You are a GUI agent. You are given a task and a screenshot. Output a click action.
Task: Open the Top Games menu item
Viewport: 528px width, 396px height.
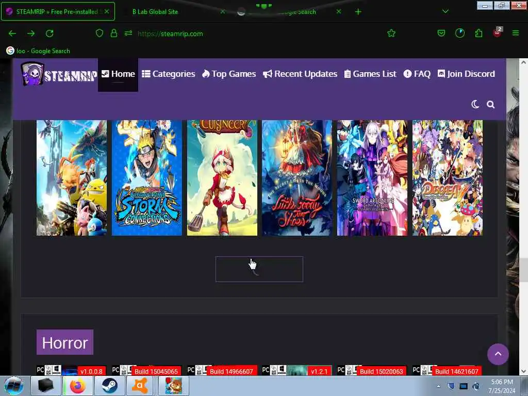(x=229, y=74)
